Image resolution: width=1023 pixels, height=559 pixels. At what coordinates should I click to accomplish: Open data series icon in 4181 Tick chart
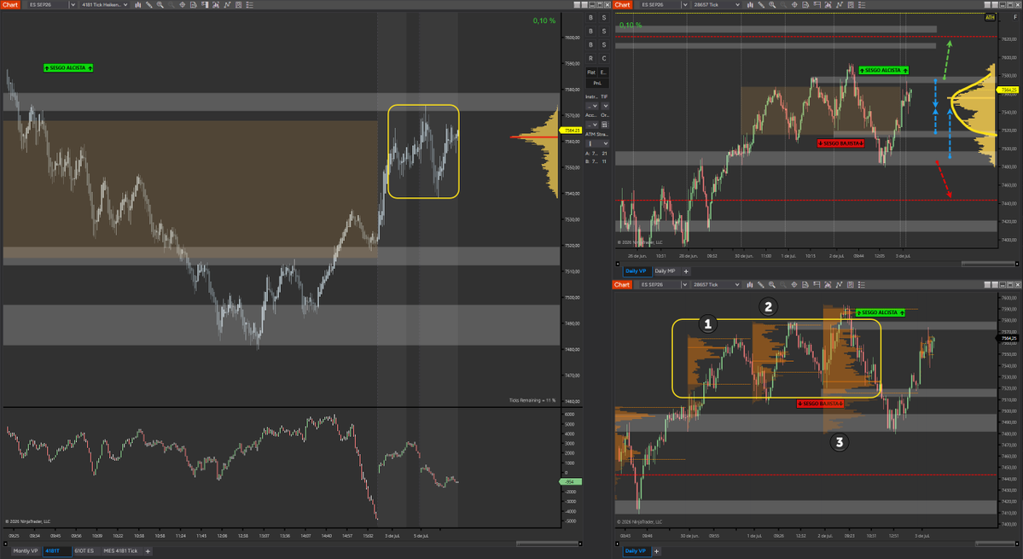tap(238, 4)
